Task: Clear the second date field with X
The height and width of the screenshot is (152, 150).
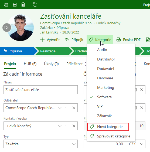Action: (x=142, y=108)
